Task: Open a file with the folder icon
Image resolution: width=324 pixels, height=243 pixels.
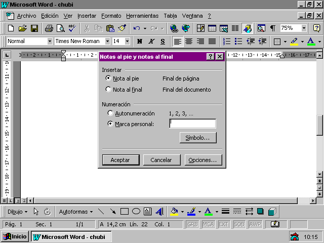Action: pos(22,28)
